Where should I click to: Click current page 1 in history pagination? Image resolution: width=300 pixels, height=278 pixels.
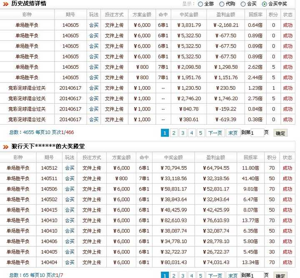point(165,133)
